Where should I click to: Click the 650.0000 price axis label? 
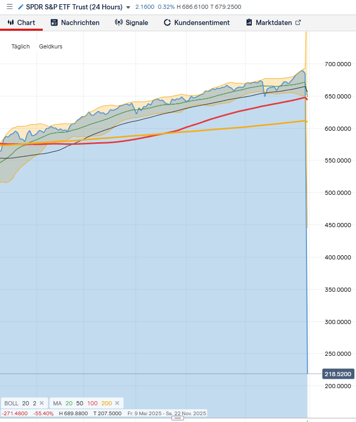click(x=338, y=96)
